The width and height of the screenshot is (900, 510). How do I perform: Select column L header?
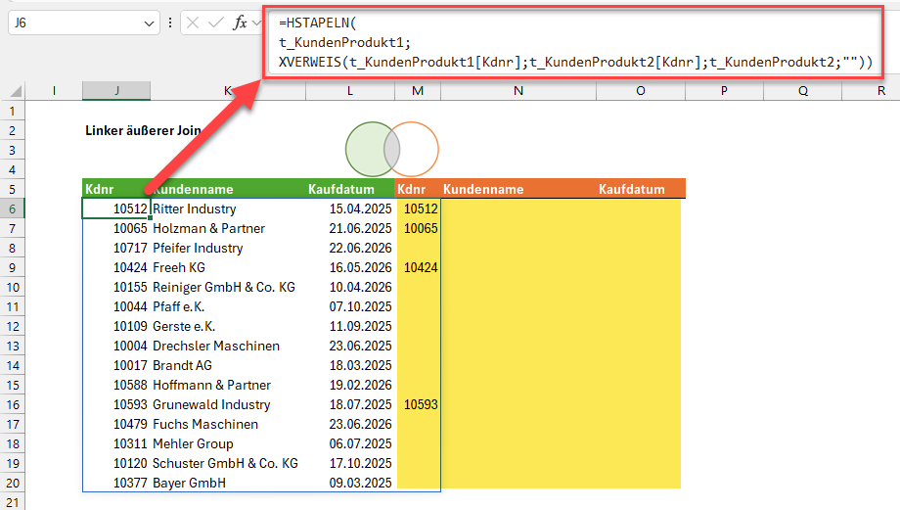349,91
